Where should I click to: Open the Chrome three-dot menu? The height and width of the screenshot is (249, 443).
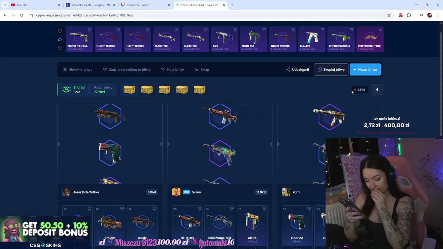[438, 15]
